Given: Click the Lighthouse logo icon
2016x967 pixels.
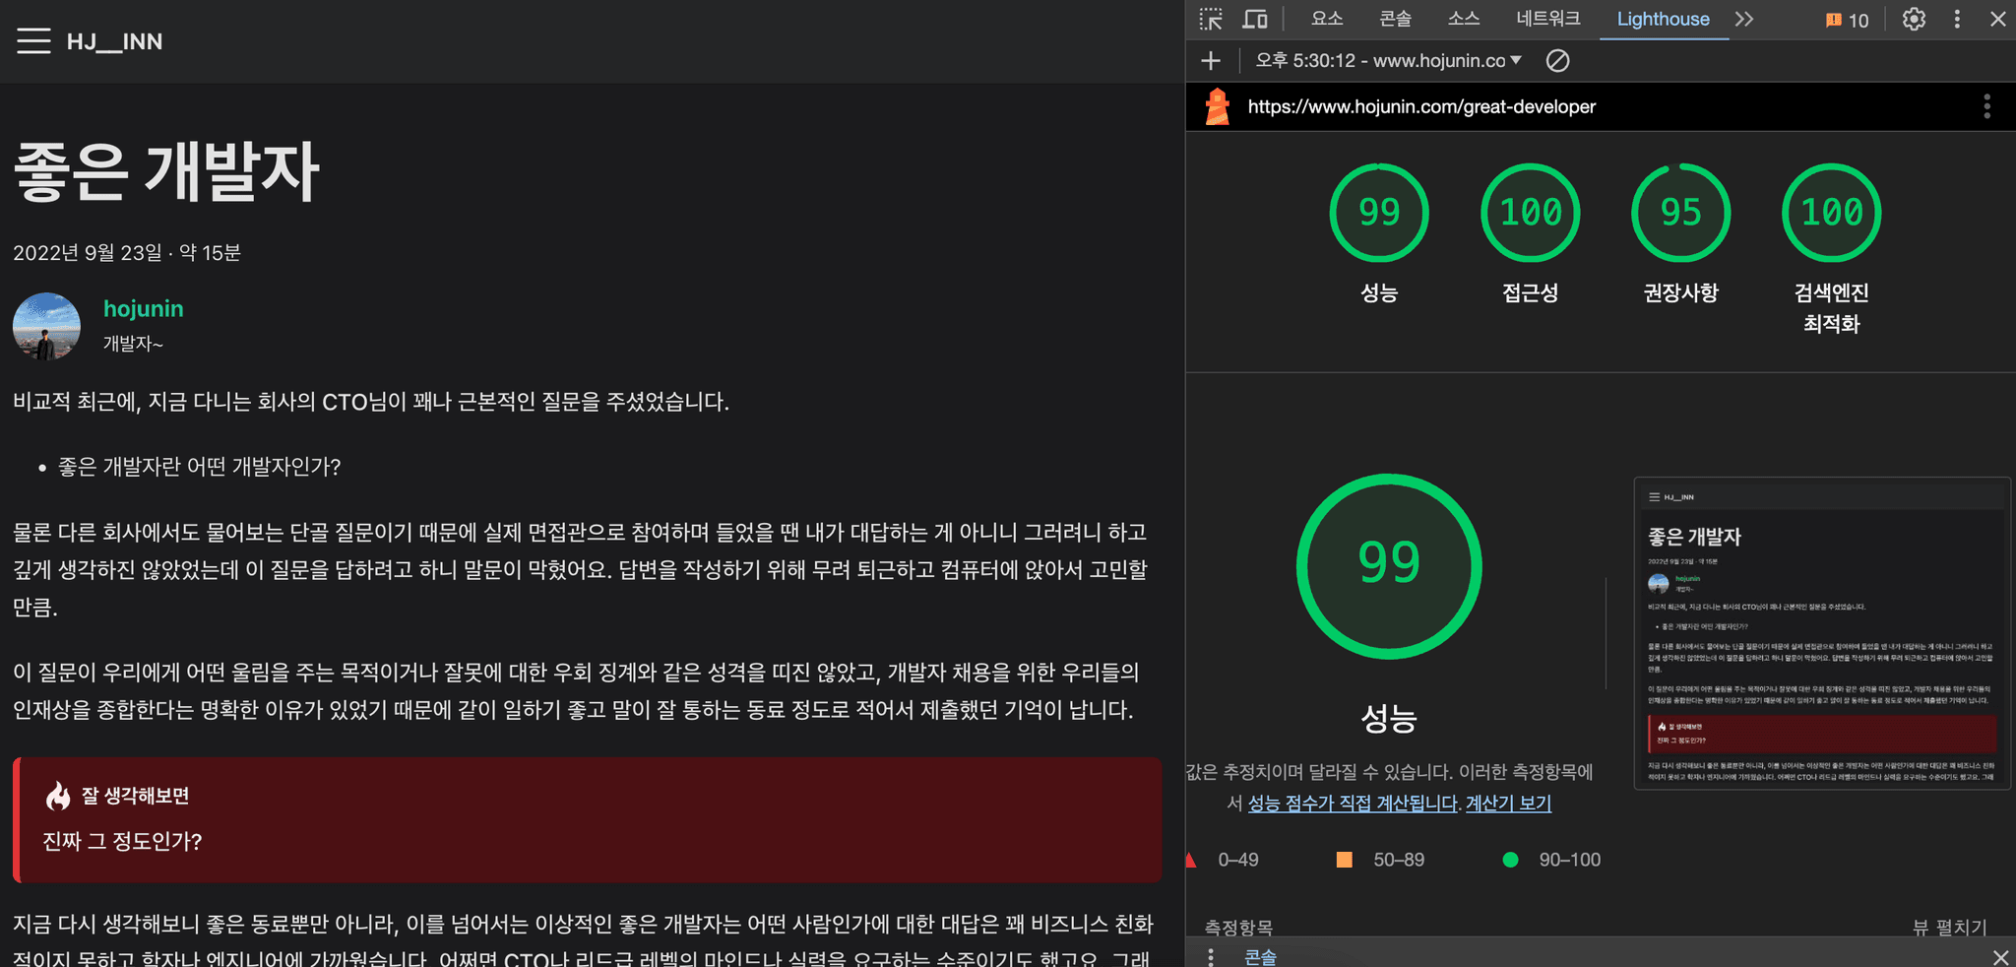Looking at the screenshot, I should click(x=1218, y=106).
